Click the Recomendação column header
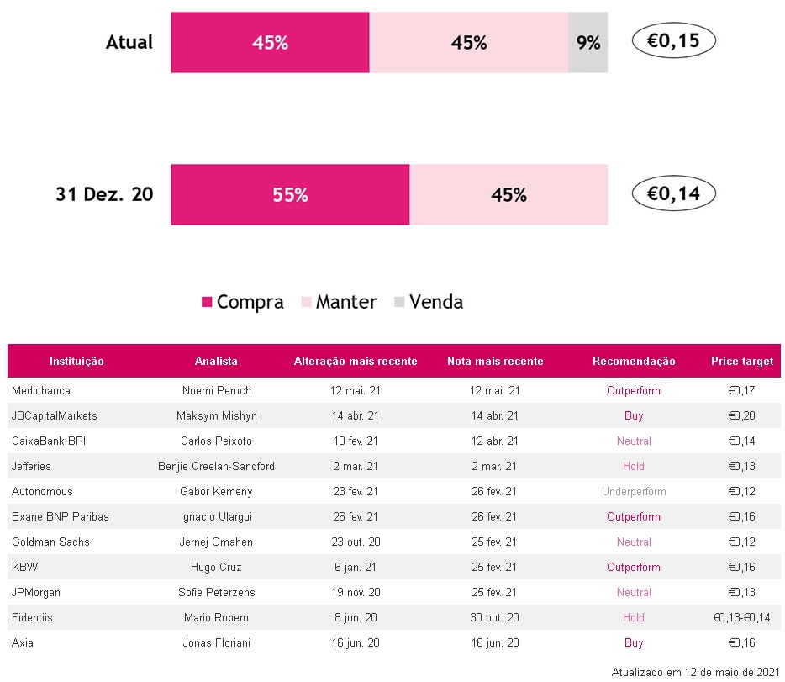Image resolution: width=785 pixels, height=682 pixels. (634, 361)
